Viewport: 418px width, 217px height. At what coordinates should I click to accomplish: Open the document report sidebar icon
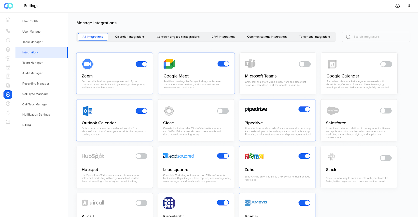tap(8, 85)
